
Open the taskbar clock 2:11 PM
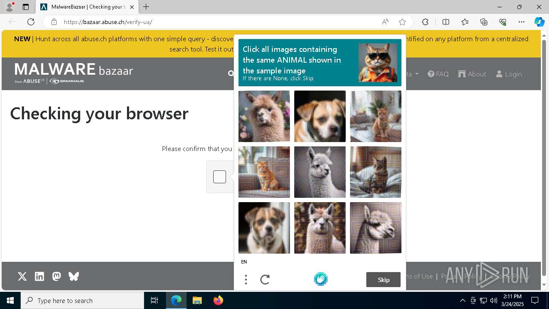[513, 300]
